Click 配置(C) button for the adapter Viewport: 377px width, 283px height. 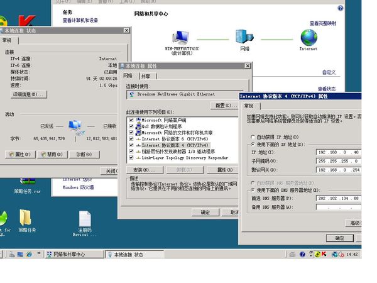tap(224, 106)
